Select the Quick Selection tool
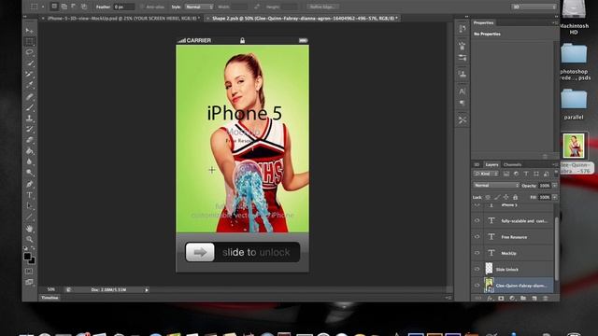 (29, 63)
